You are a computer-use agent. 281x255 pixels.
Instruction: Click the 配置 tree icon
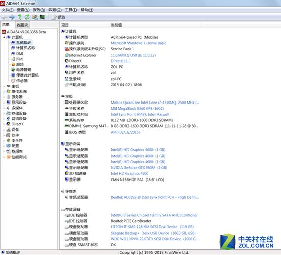(x=8, y=146)
